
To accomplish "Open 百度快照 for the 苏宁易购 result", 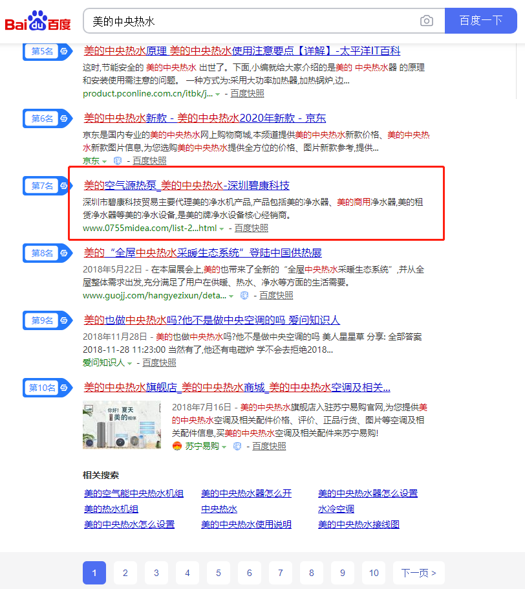I will click(x=269, y=446).
